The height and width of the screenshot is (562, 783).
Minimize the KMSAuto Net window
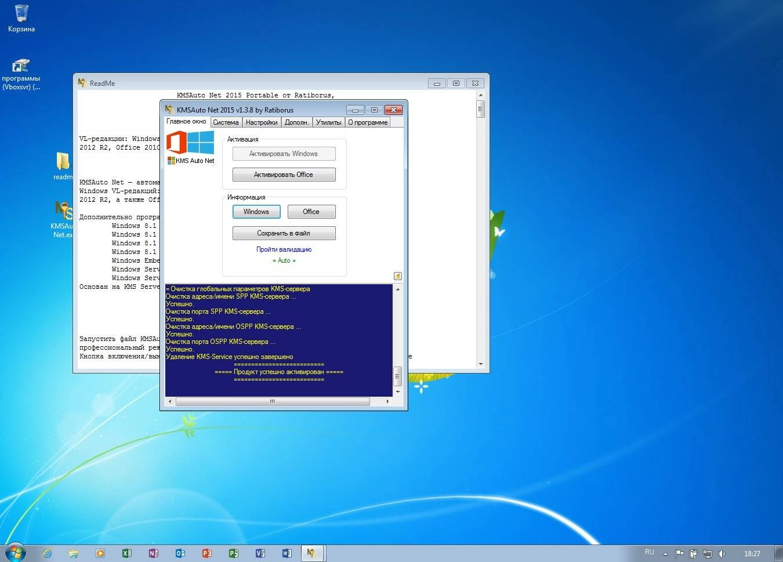coord(355,110)
